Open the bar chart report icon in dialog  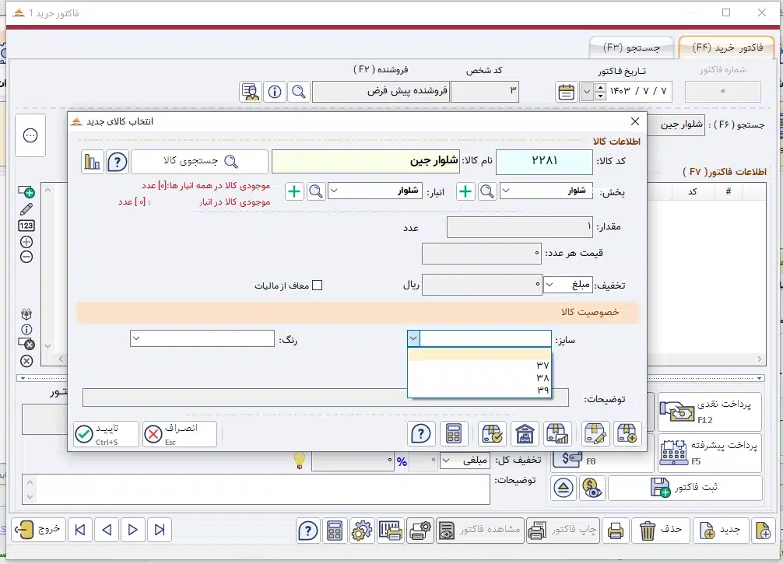tap(93, 162)
